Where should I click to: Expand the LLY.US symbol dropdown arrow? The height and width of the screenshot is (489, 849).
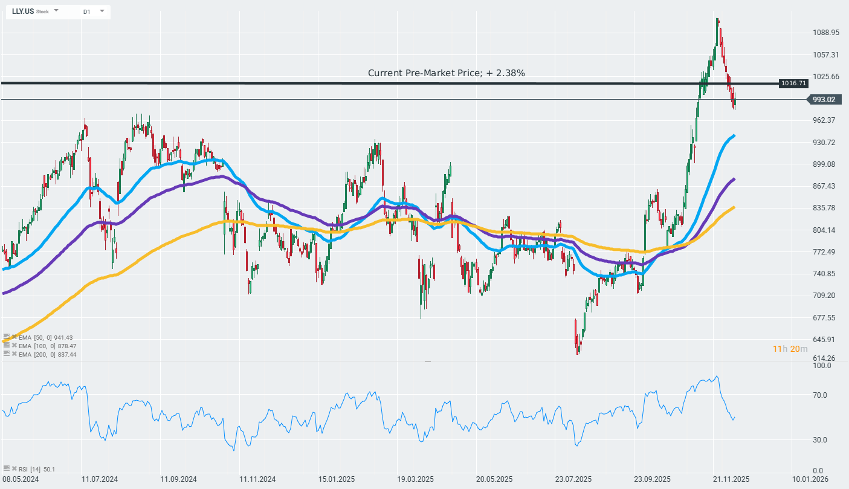[56, 11]
